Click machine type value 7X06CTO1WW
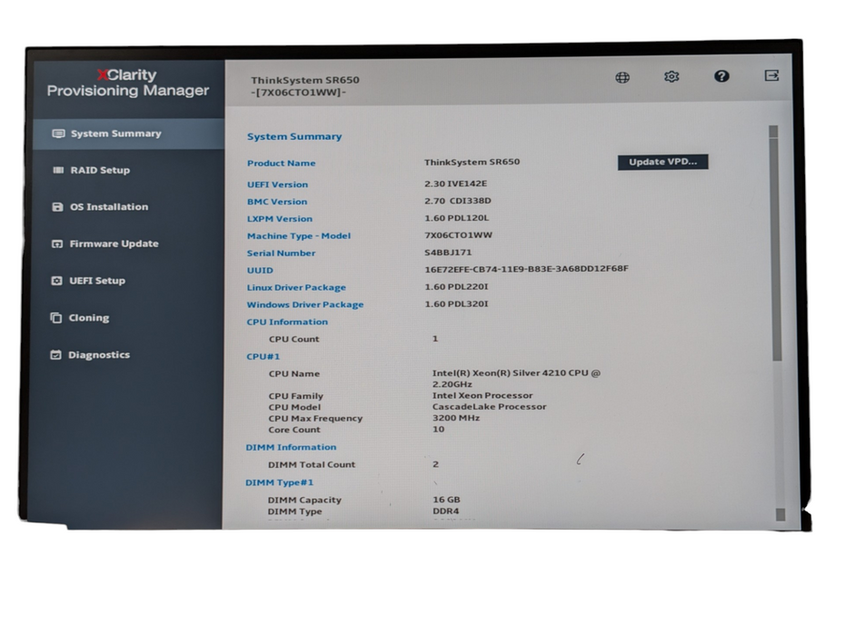The image size is (845, 636). tap(458, 235)
